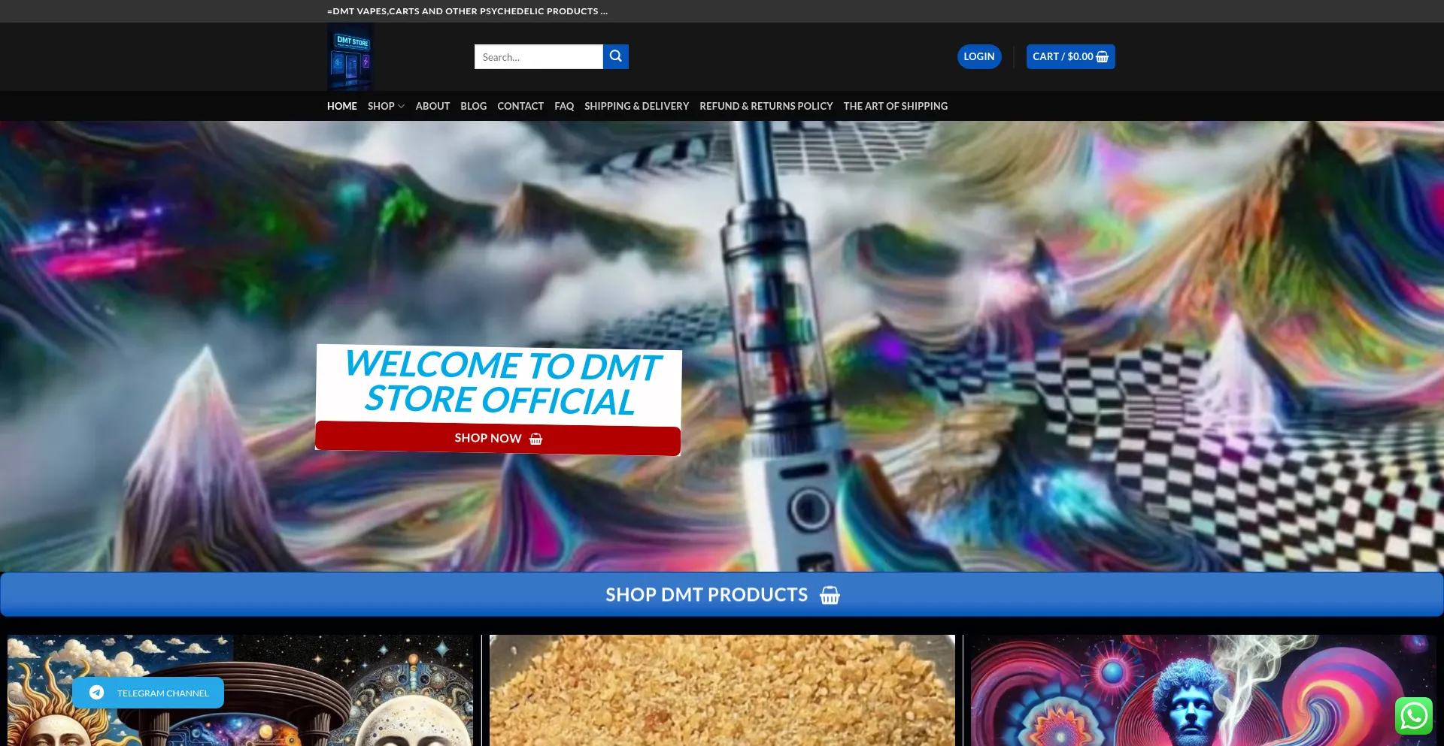The width and height of the screenshot is (1444, 746).
Task: Go to the Home menu item
Action: pos(342,106)
